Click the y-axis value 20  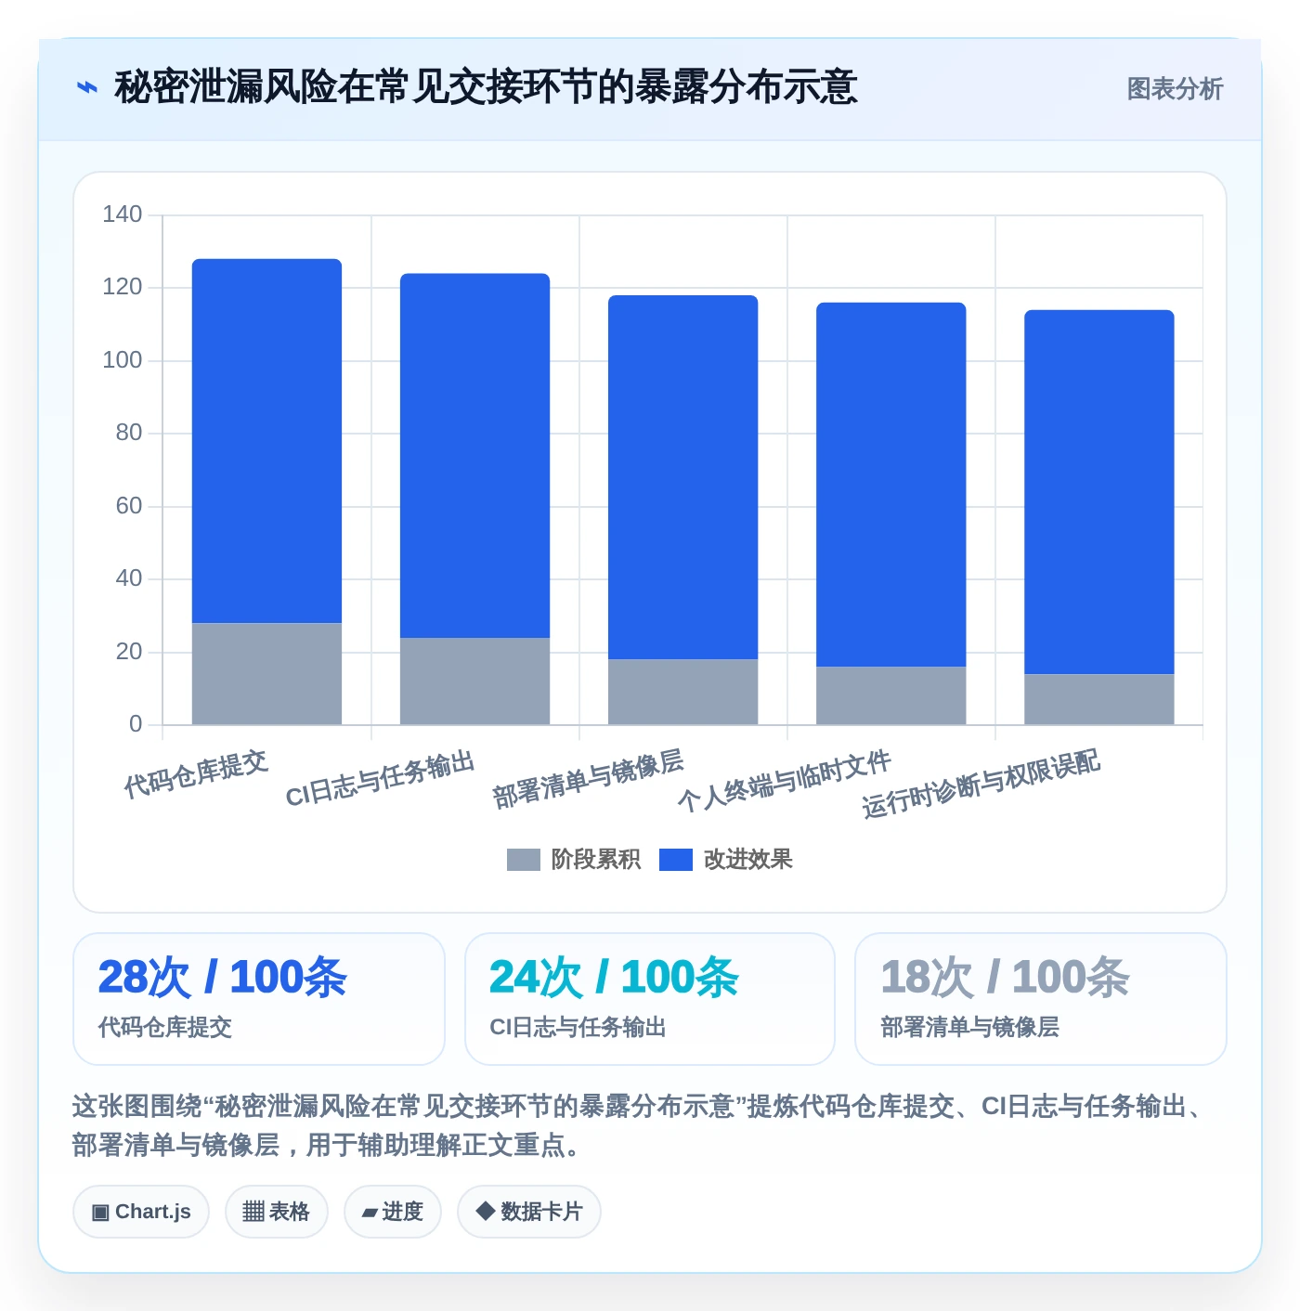(129, 652)
